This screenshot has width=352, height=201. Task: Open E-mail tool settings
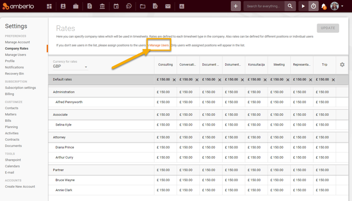(9, 172)
